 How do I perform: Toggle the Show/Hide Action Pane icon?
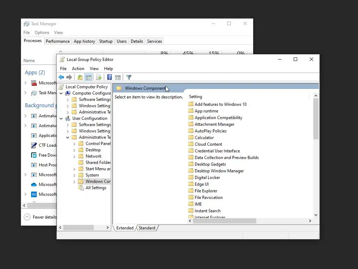[x=118, y=77]
